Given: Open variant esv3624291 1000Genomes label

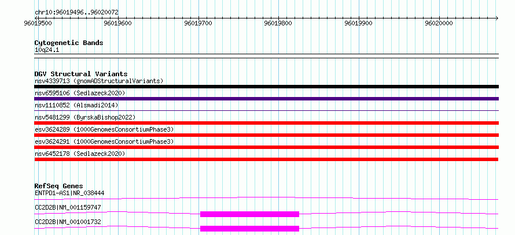Looking at the screenshot, I should pyautogui.click(x=104, y=141).
